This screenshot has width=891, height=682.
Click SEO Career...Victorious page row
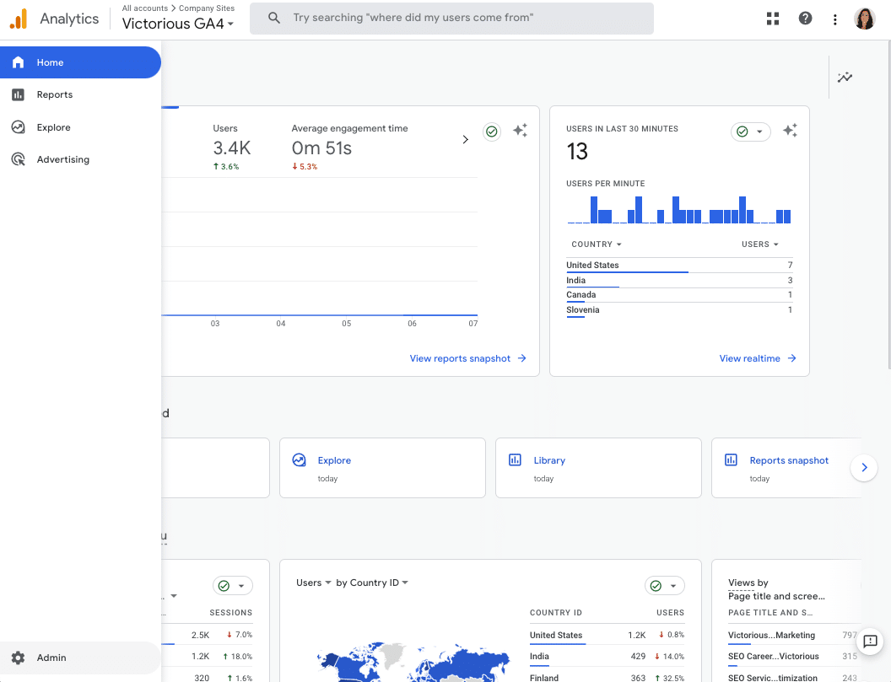coord(792,657)
